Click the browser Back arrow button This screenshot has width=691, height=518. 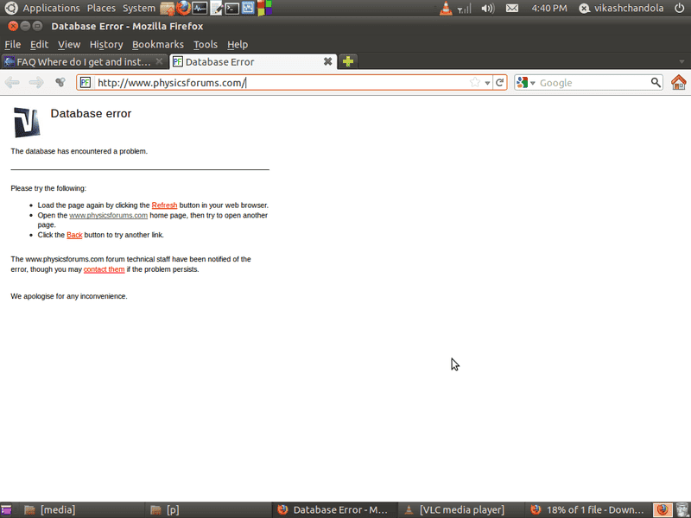pyautogui.click(x=12, y=82)
